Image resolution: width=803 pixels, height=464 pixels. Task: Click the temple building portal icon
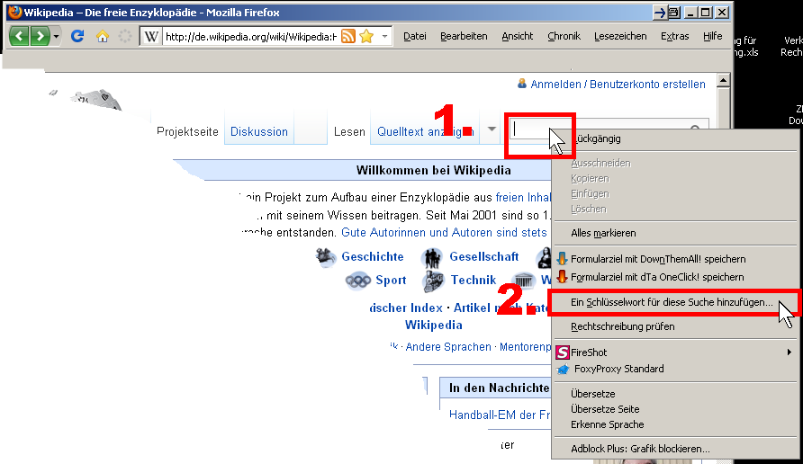point(523,281)
